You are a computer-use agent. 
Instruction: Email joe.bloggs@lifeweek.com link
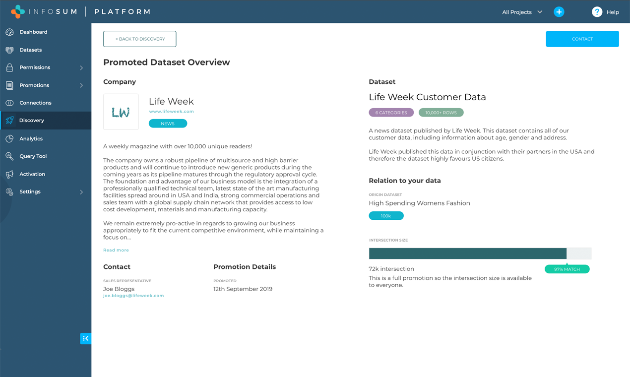pyautogui.click(x=133, y=296)
